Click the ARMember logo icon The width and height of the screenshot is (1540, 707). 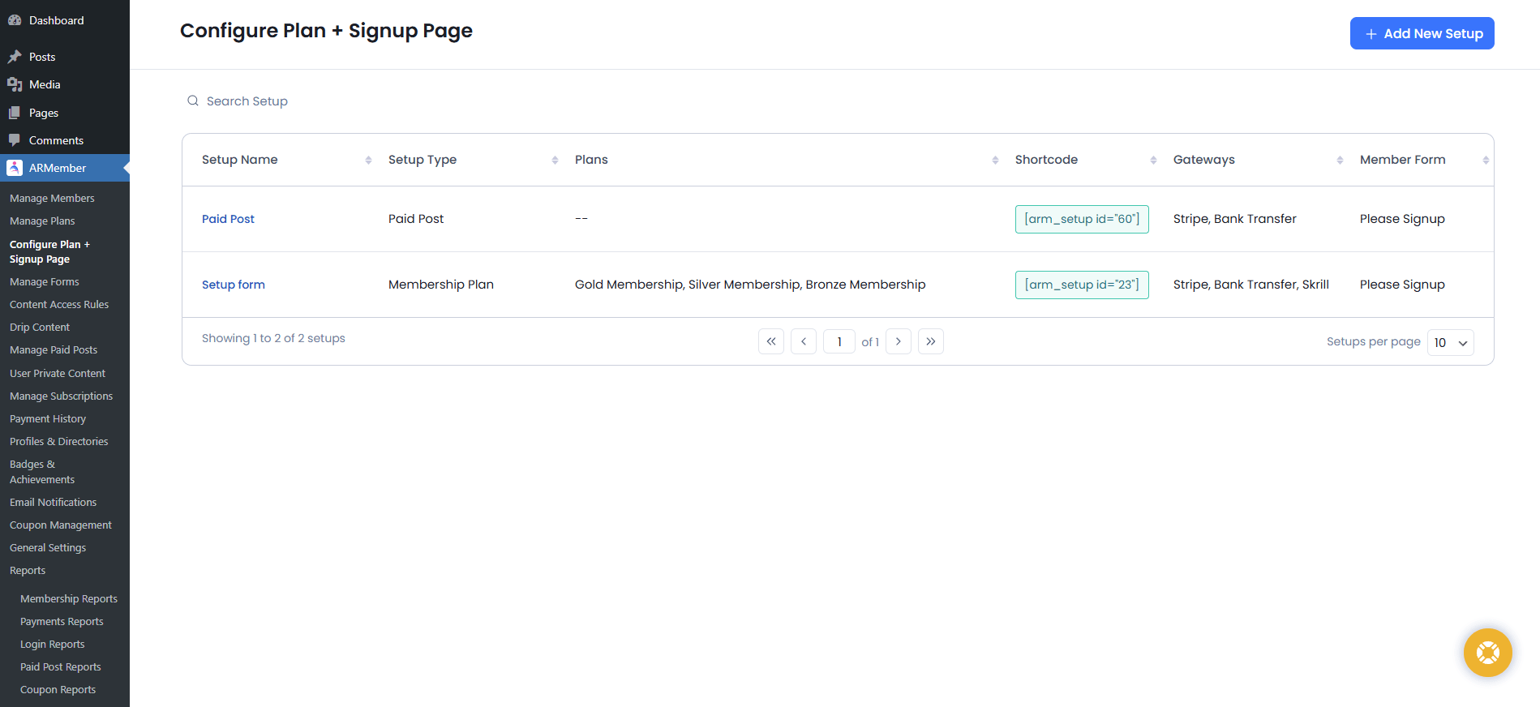[x=15, y=168]
